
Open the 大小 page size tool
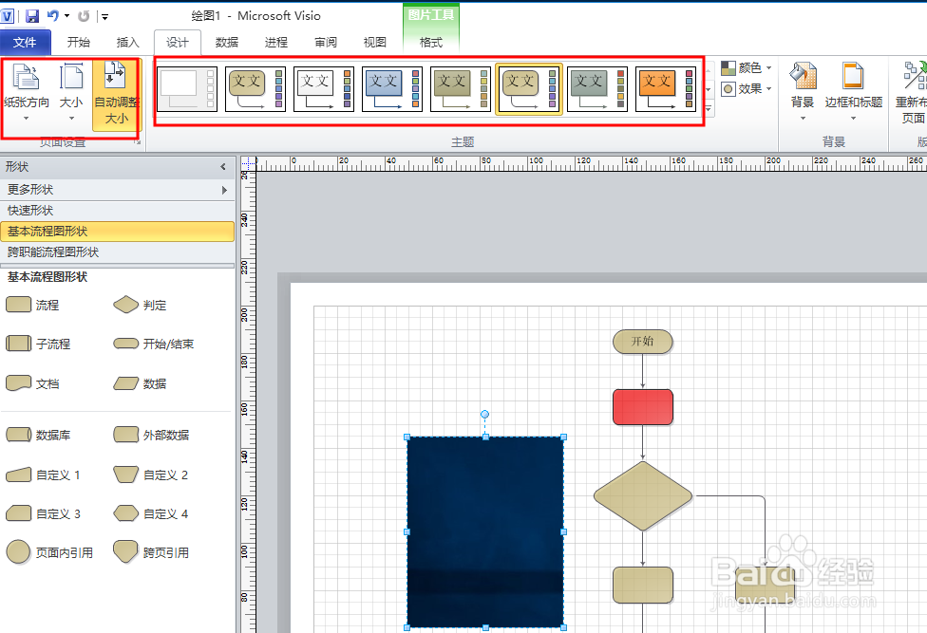(x=71, y=92)
